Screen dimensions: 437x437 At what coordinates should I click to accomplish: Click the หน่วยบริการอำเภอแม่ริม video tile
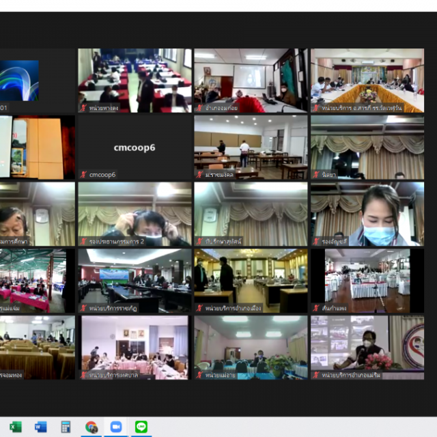[367, 347]
